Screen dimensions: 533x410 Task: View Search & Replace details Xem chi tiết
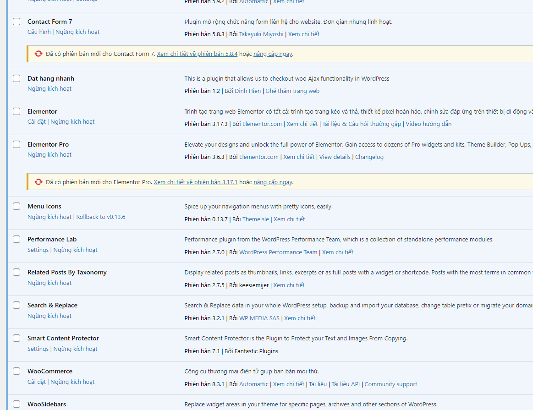pos(300,318)
